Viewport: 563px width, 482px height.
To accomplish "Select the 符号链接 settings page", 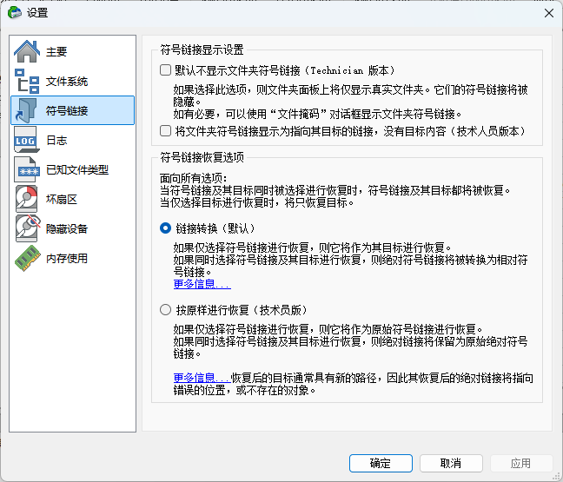I will [72, 110].
